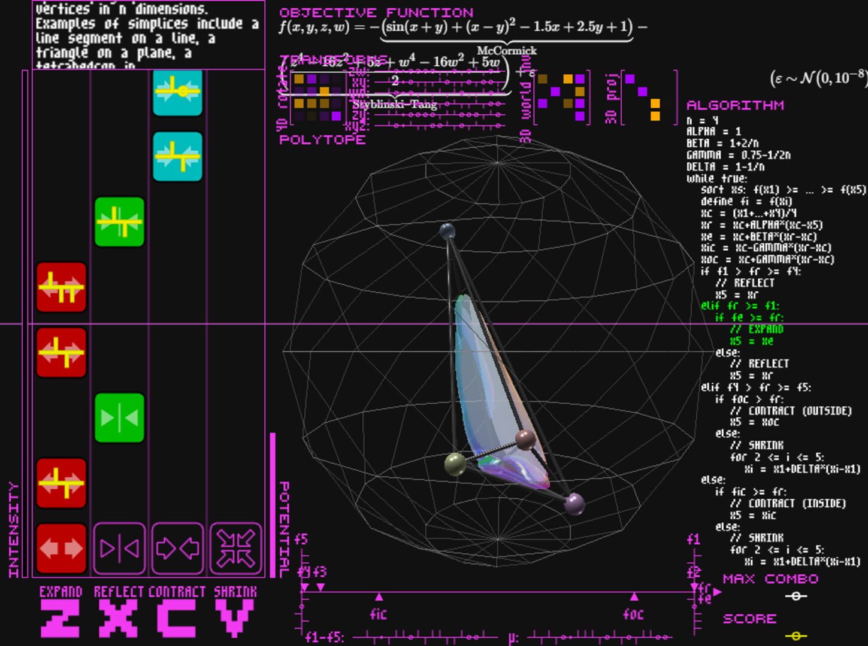Select the ALGORITHM panel header
868x646 pixels.
tap(735, 105)
